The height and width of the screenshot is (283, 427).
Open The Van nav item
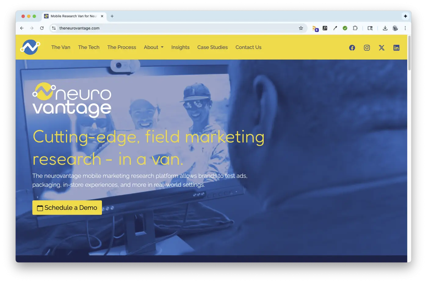(x=61, y=47)
